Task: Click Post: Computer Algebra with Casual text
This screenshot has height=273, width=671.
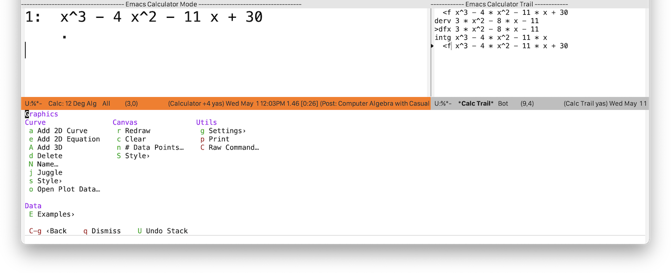Action: (x=375, y=104)
